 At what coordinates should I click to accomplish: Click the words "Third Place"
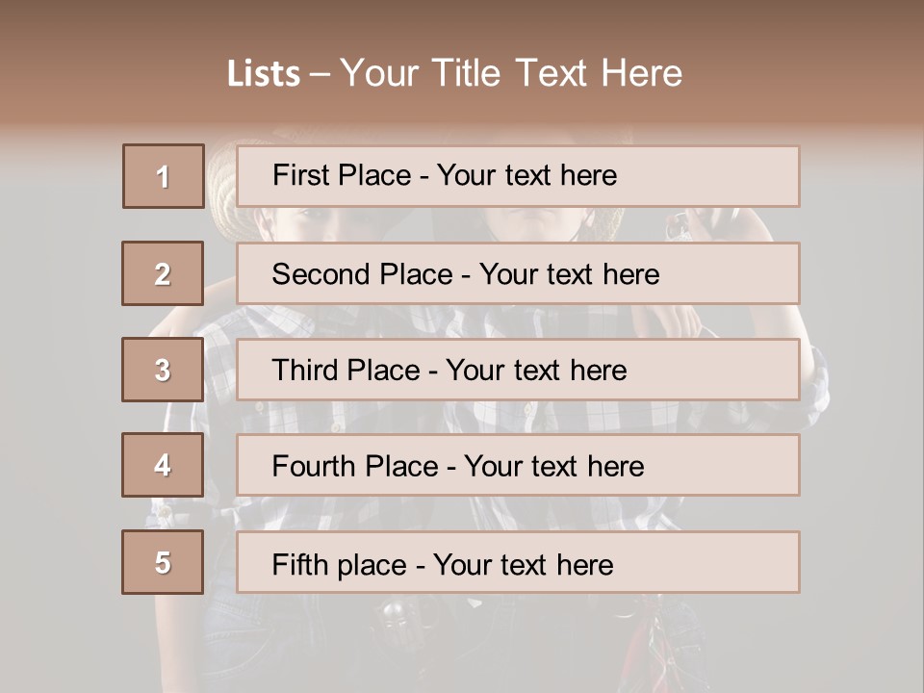pyautogui.click(x=346, y=371)
